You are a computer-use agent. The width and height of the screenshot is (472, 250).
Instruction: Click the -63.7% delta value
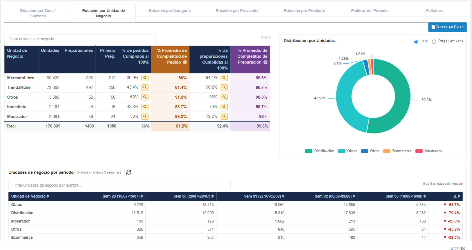click(x=452, y=205)
